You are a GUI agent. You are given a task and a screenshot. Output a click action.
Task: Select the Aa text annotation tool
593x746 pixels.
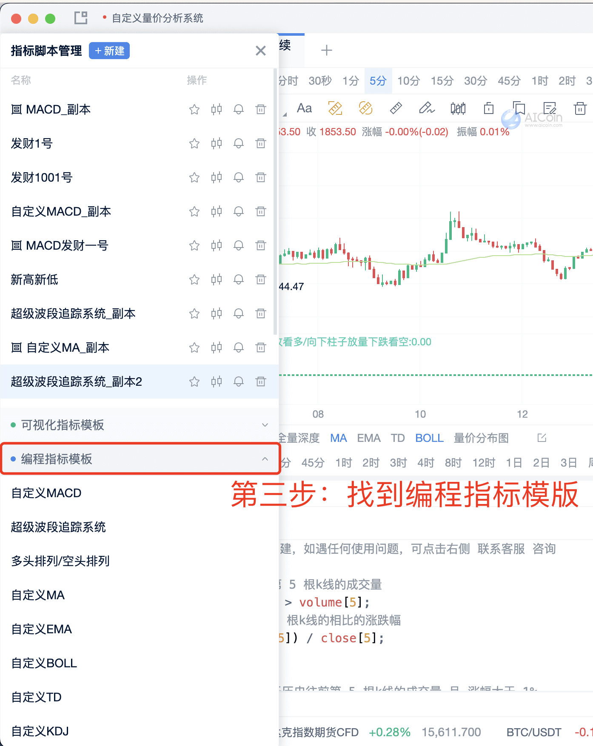tap(304, 108)
